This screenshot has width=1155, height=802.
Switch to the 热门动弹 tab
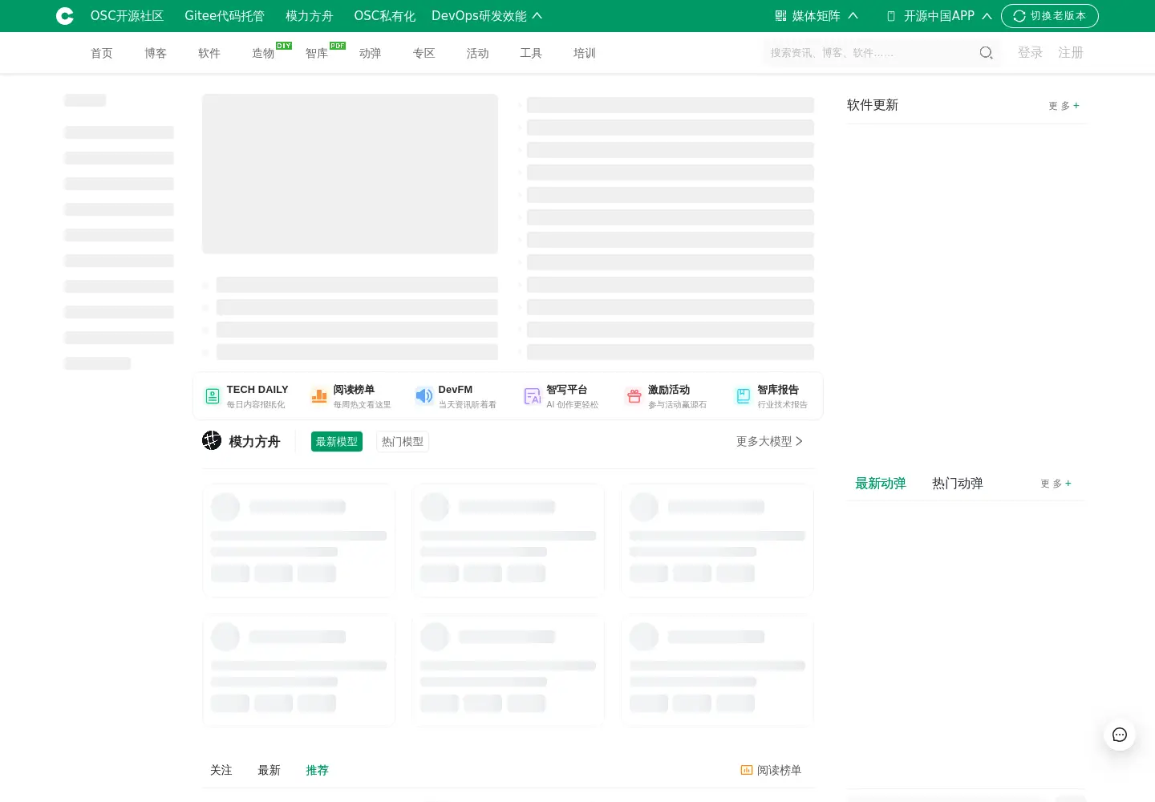(958, 484)
